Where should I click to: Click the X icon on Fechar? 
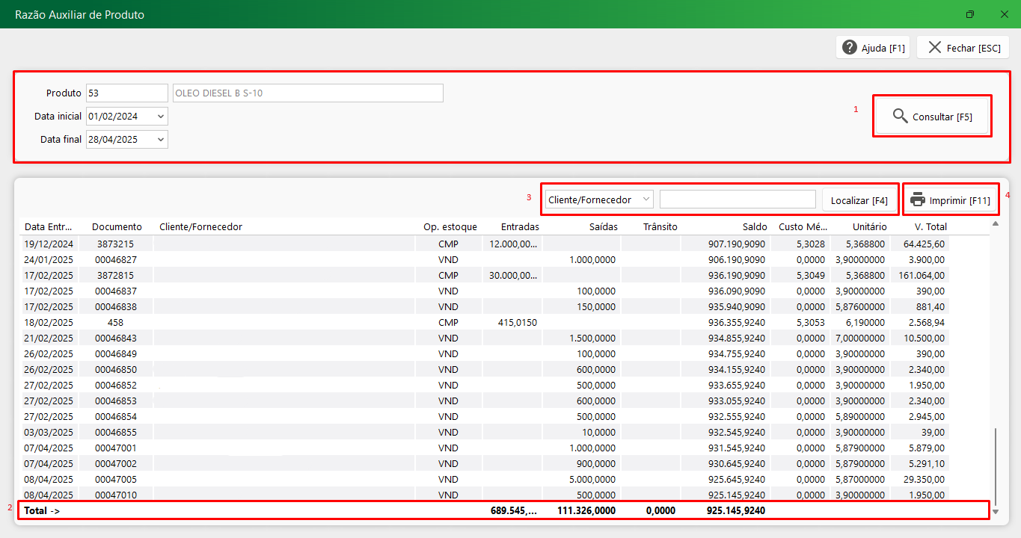click(x=934, y=47)
